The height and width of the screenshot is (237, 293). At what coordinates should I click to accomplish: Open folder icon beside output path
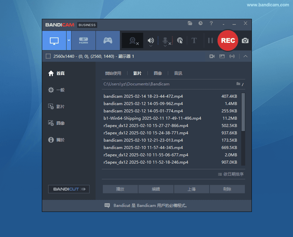(x=238, y=84)
